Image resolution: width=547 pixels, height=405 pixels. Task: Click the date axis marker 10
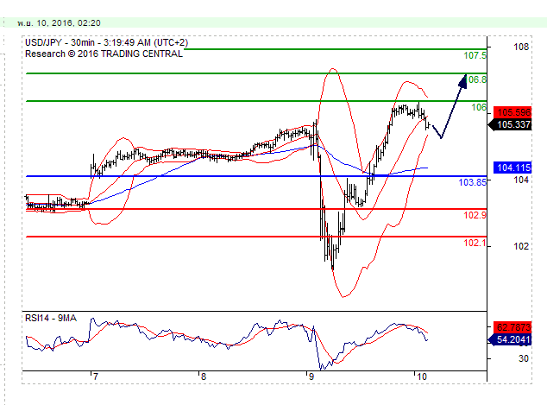click(422, 377)
